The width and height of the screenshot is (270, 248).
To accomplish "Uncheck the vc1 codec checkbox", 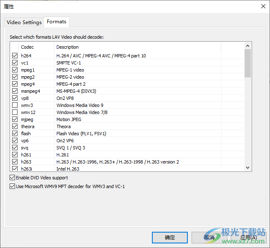I will pyautogui.click(x=15, y=63).
